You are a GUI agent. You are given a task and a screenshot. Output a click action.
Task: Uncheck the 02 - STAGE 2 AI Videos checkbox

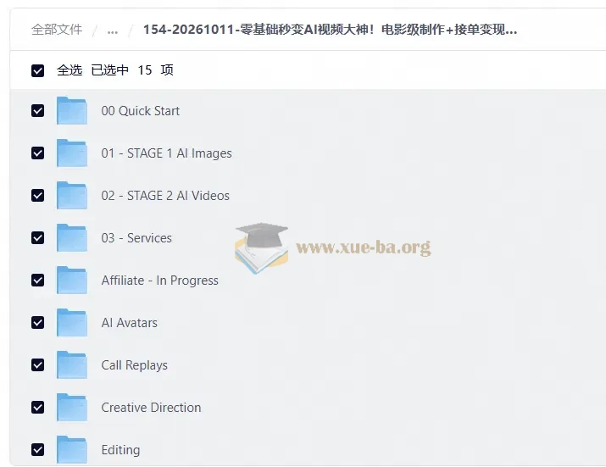tap(37, 195)
